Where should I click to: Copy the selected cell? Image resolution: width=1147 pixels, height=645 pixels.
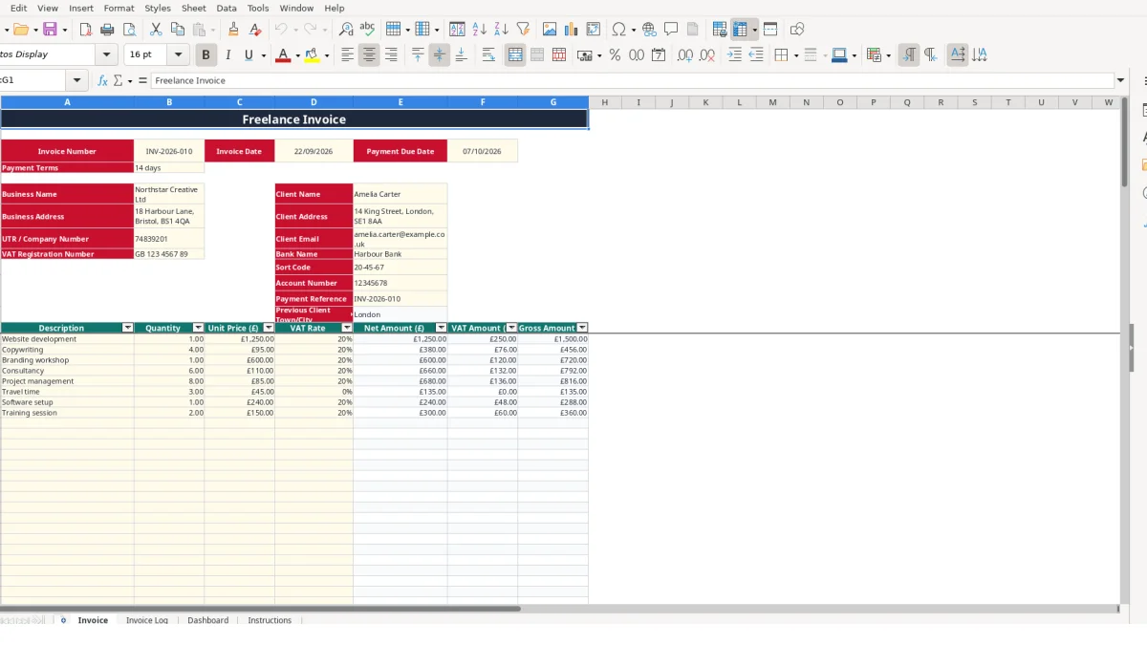pyautogui.click(x=178, y=30)
